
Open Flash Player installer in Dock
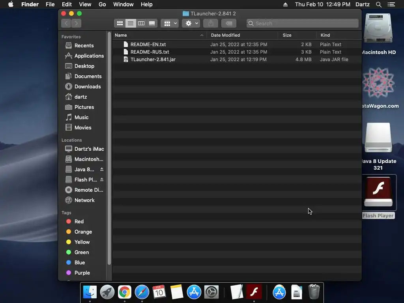[x=254, y=292]
